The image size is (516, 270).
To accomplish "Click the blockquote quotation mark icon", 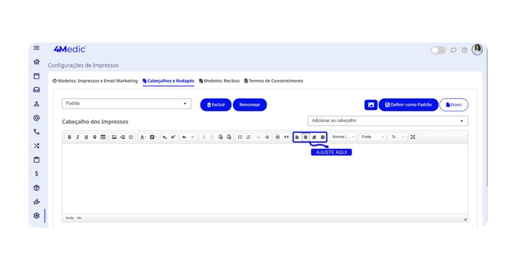I will coord(286,137).
